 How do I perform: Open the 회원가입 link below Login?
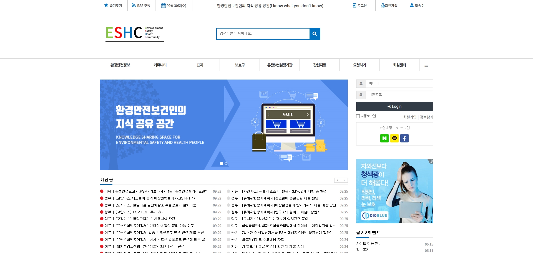pos(409,117)
